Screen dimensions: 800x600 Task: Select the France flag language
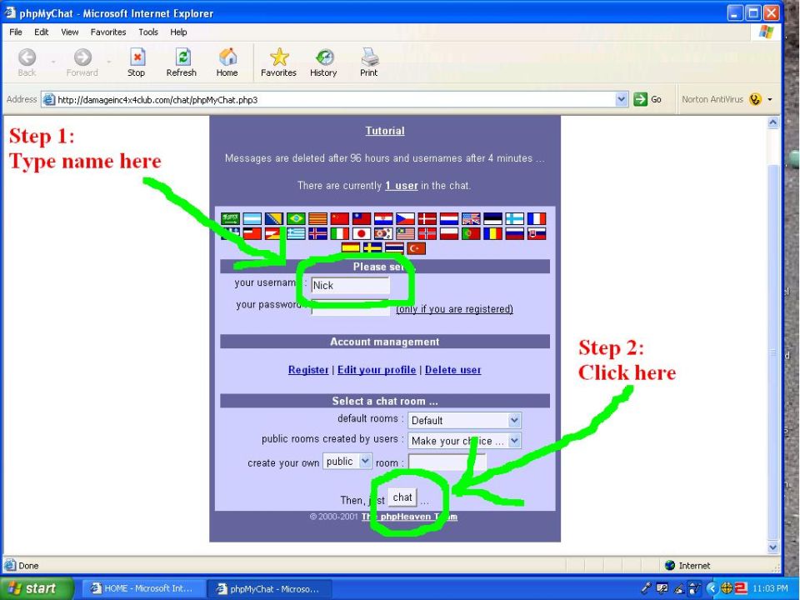tap(537, 219)
